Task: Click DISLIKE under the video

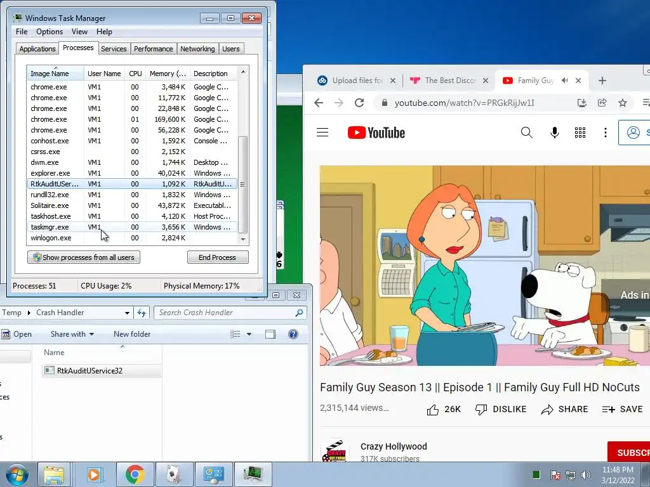Action: pyautogui.click(x=501, y=410)
